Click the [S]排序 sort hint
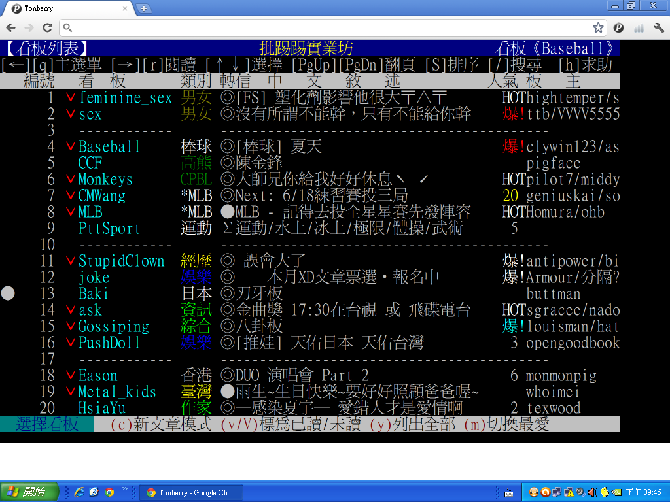Screen dimensions: 670x502 coord(451,65)
